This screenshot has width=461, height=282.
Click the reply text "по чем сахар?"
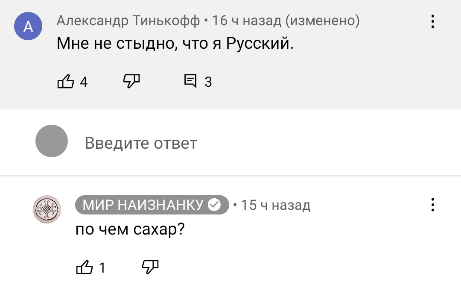(x=130, y=230)
